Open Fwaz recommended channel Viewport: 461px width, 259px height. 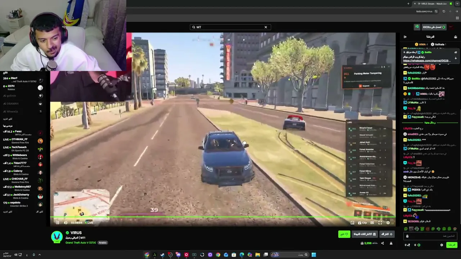(23, 133)
